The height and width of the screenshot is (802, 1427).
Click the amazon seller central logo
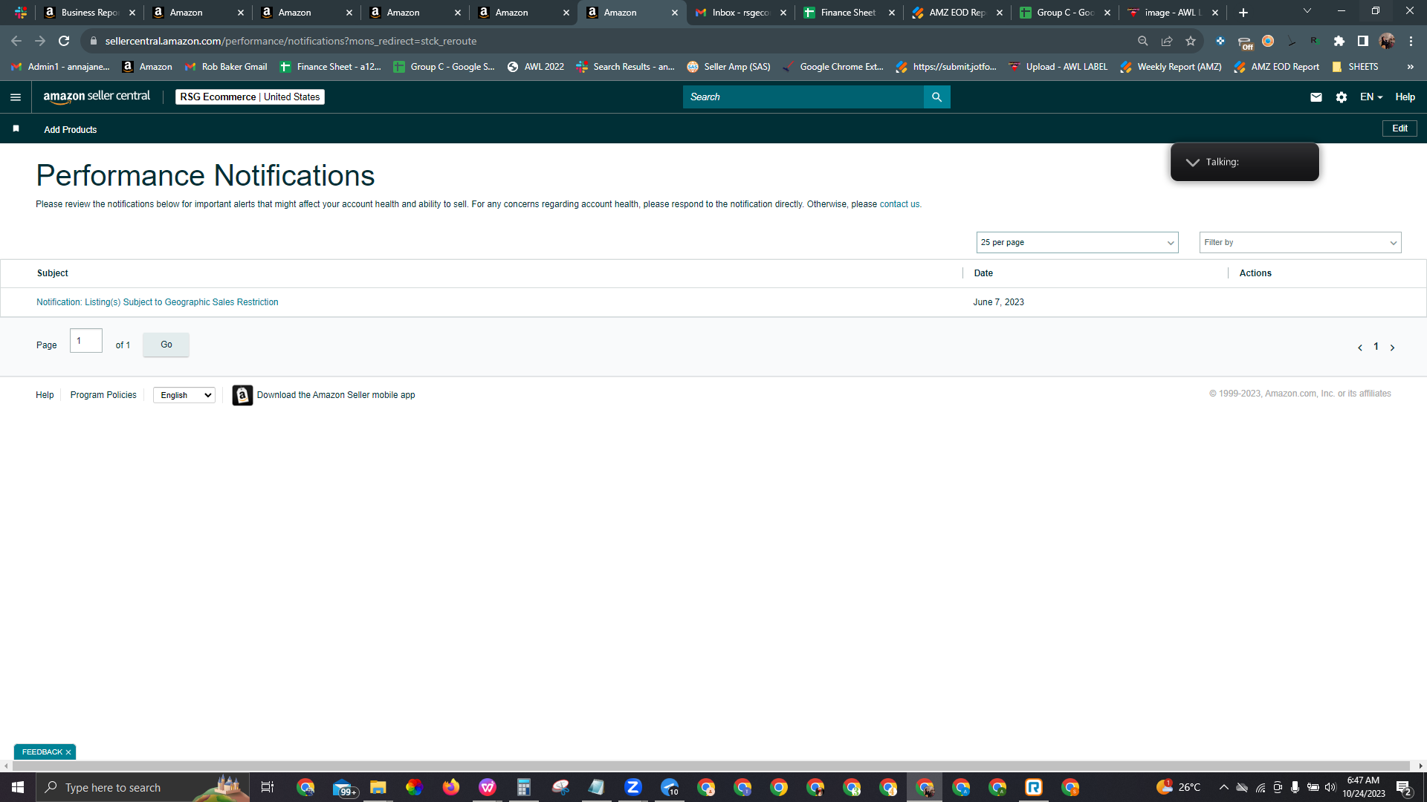(x=97, y=97)
